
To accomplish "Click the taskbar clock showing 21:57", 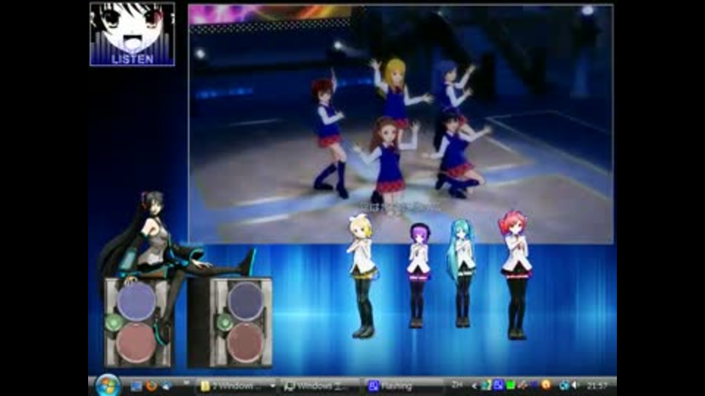I will [x=597, y=386].
